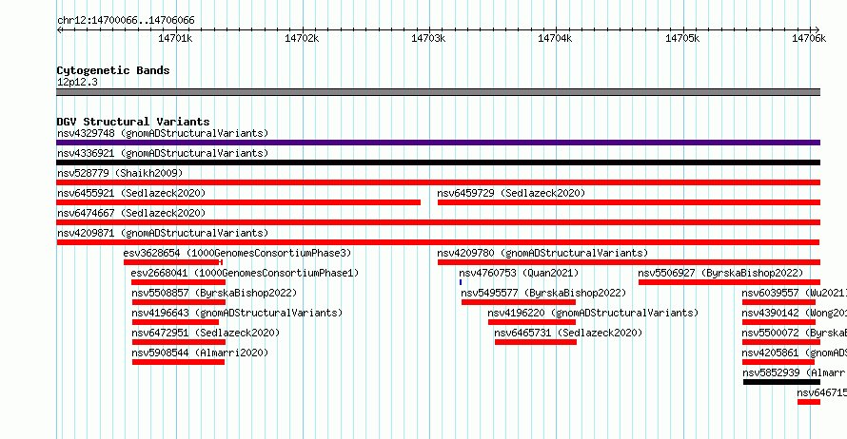Click the red bar under esv3628654
The height and width of the screenshot is (439, 847).
click(x=173, y=262)
